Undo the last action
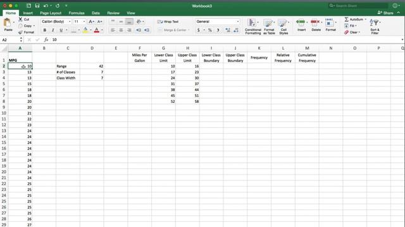This screenshot has width=405, height=227. (46, 6)
